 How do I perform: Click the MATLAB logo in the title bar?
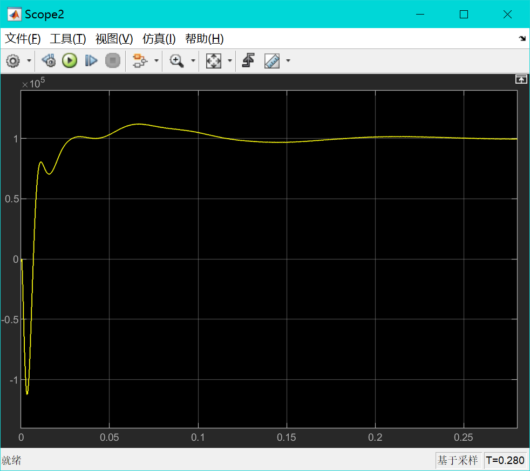(x=14, y=15)
